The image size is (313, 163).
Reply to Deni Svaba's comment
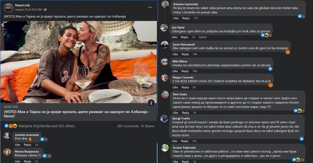click(x=185, y=113)
